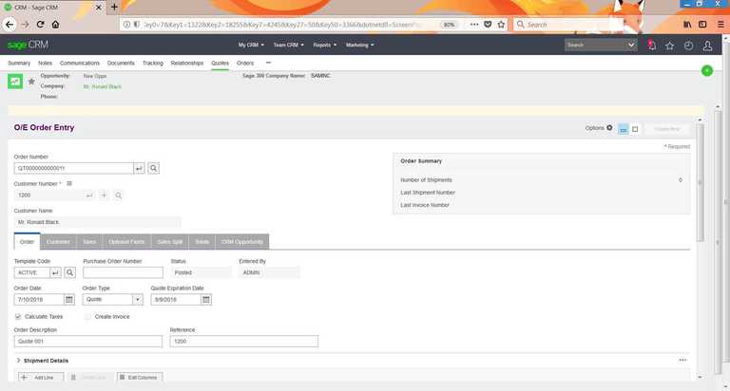Open the Firefox library icon
The height and width of the screenshot is (391, 730).
(687, 24)
